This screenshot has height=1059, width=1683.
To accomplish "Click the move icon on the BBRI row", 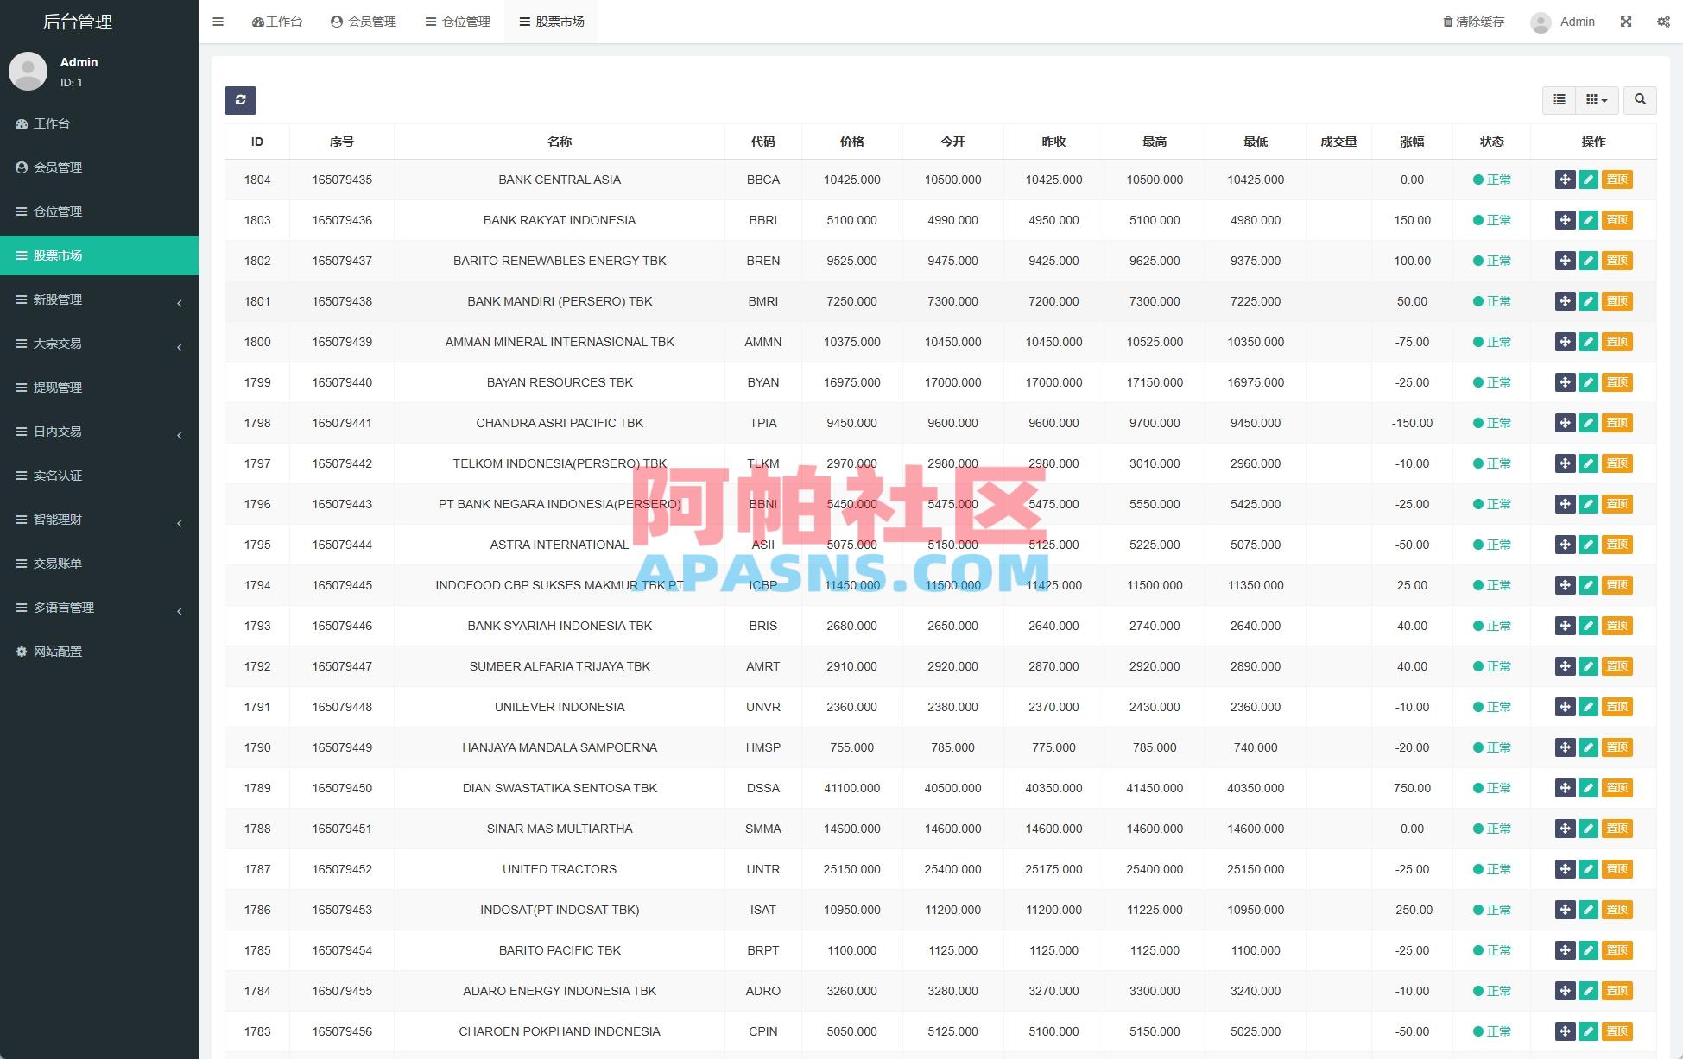I will [1565, 220].
